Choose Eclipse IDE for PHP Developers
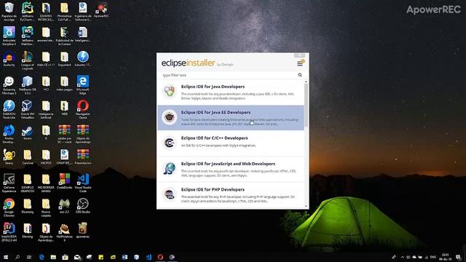Screen dimensions: 466x262 pyautogui.click(x=231, y=194)
